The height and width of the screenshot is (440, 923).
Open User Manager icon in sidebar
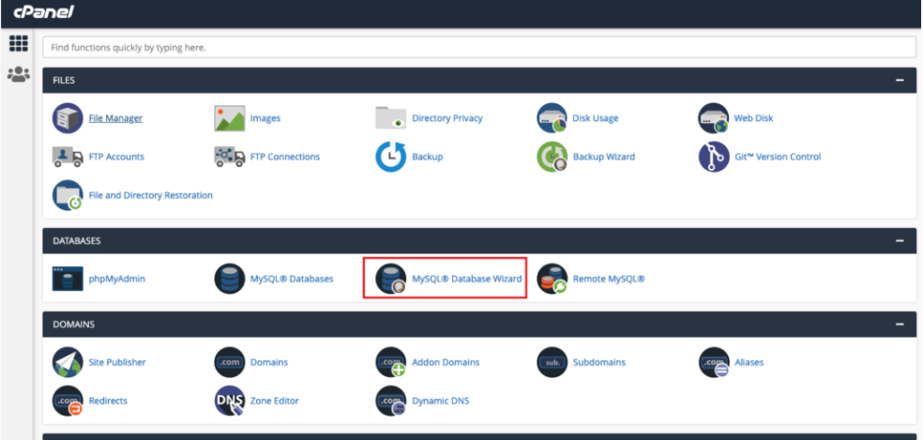(x=16, y=74)
